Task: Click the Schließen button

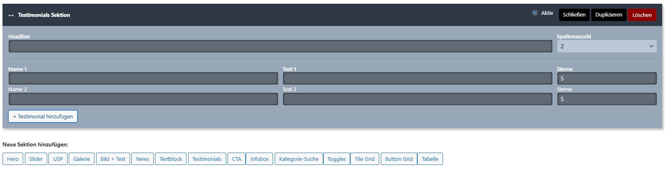Action: [x=574, y=15]
